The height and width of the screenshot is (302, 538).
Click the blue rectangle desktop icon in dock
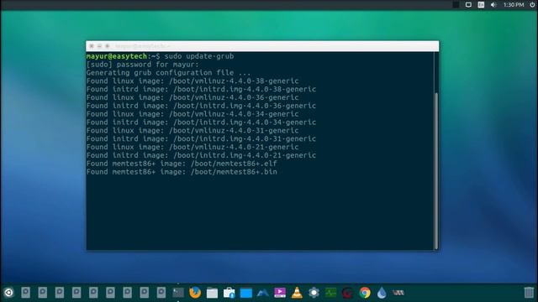(246, 293)
